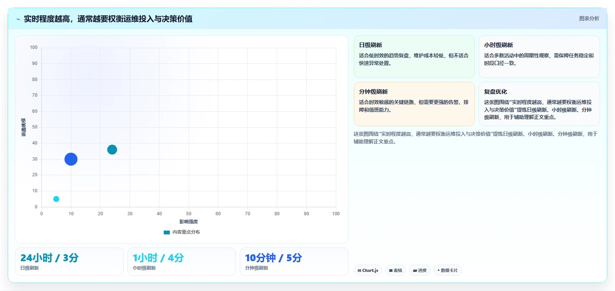Click the 24小时 / 3分 stat value
615x291 pixels.
[49, 258]
